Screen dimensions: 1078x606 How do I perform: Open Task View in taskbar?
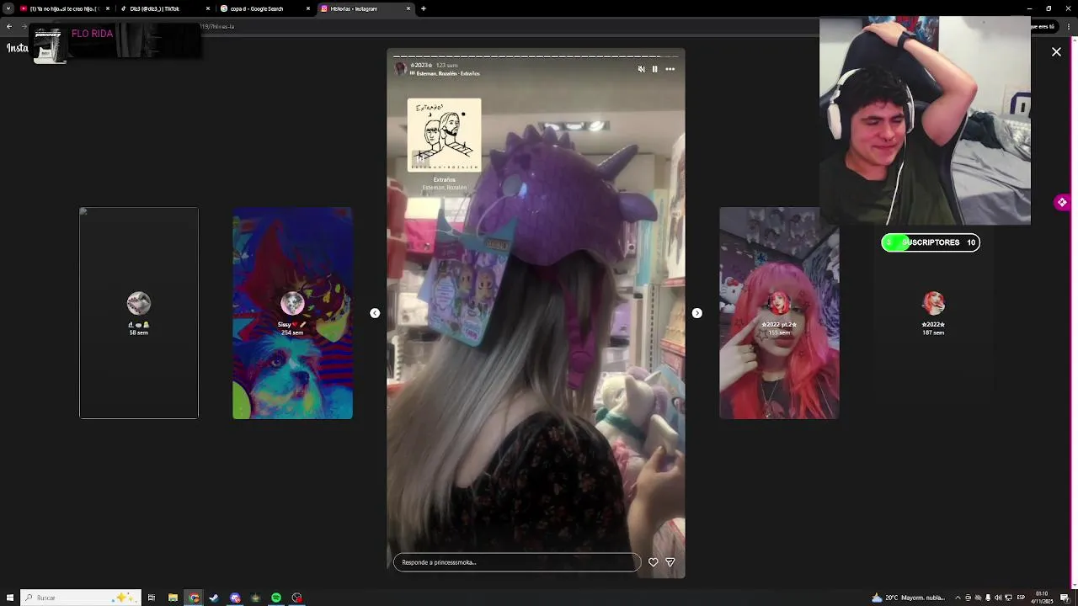pyautogui.click(x=152, y=598)
